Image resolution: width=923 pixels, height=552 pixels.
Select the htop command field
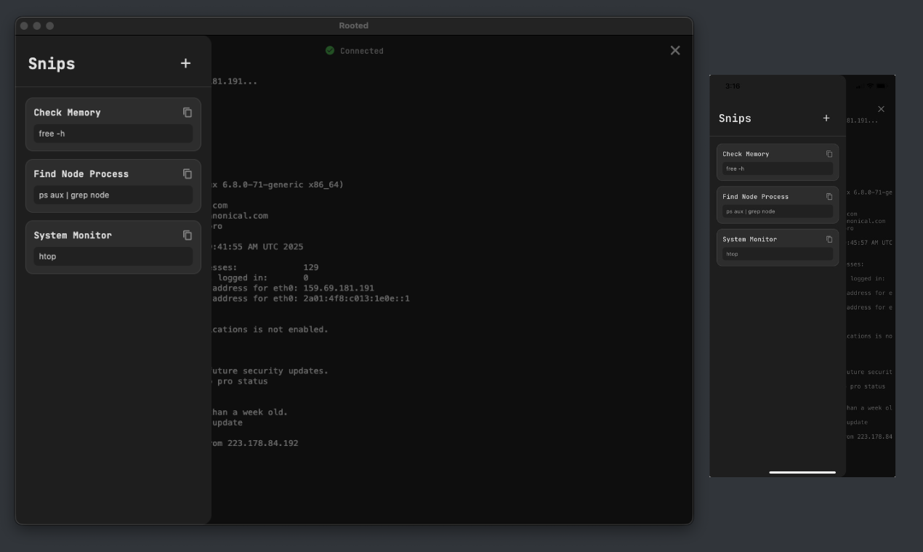(x=113, y=256)
